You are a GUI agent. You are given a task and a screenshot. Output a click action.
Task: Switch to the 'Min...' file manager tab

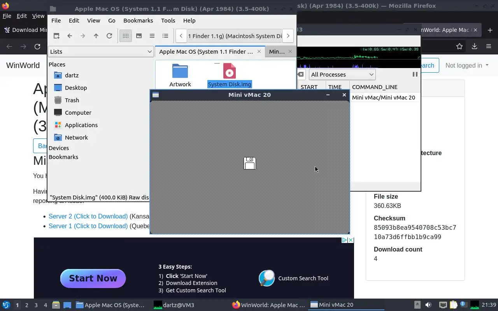coord(277,51)
